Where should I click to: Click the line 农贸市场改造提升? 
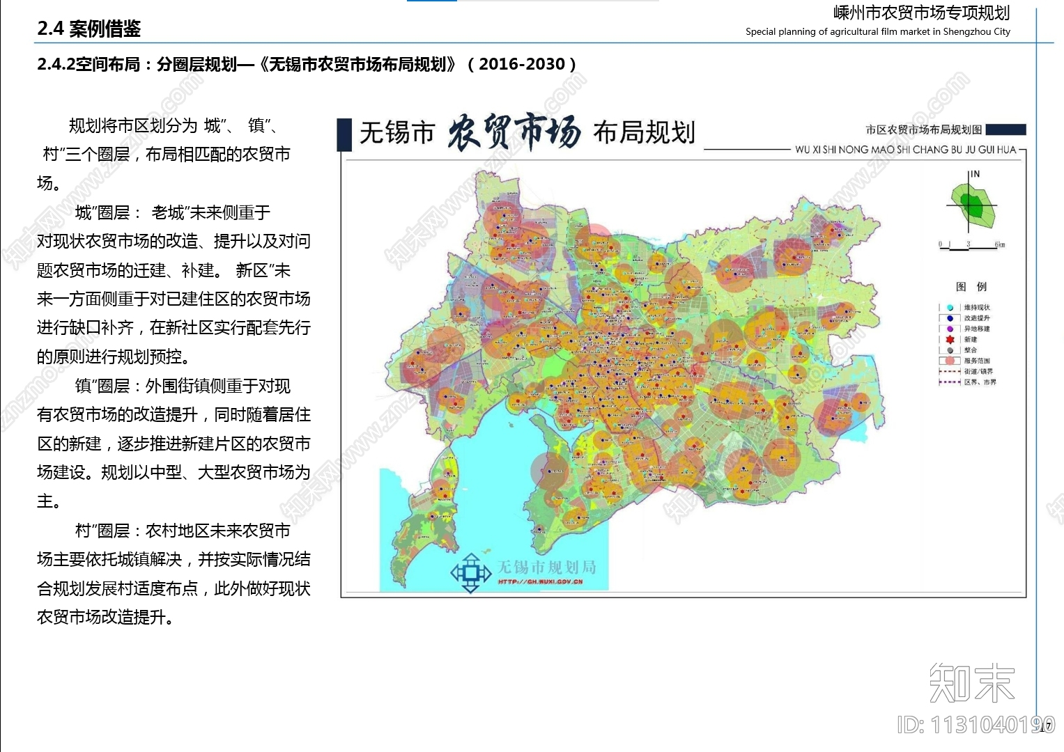coord(105,617)
